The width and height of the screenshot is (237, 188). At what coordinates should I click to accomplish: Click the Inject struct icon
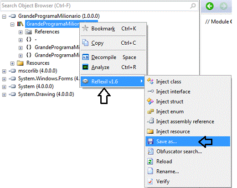[150, 101]
